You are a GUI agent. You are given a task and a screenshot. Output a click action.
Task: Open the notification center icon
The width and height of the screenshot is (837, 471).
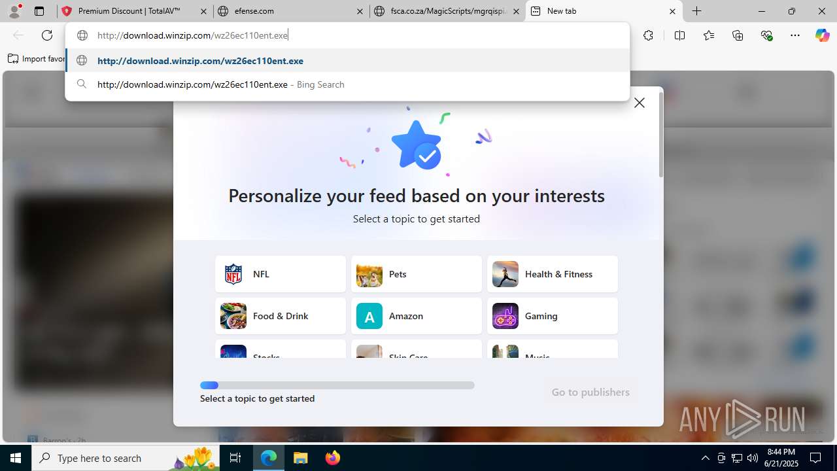click(815, 458)
